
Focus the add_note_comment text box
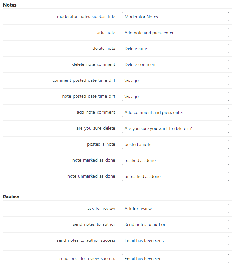pyautogui.click(x=175, y=112)
